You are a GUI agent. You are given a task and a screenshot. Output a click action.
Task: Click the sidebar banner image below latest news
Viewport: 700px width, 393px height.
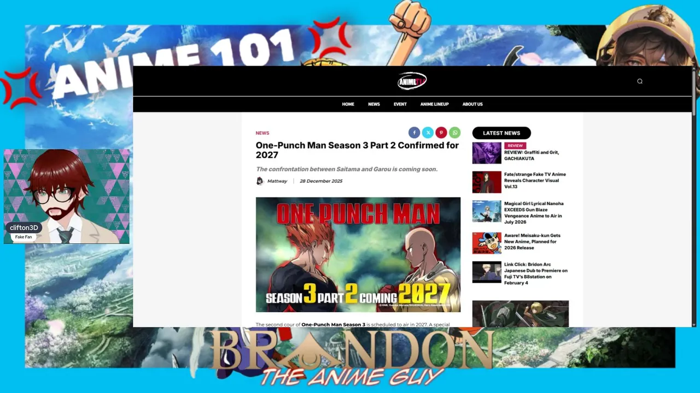click(x=521, y=314)
